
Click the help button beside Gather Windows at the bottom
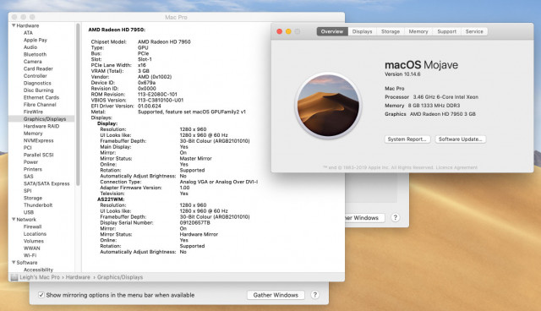pyautogui.click(x=314, y=295)
